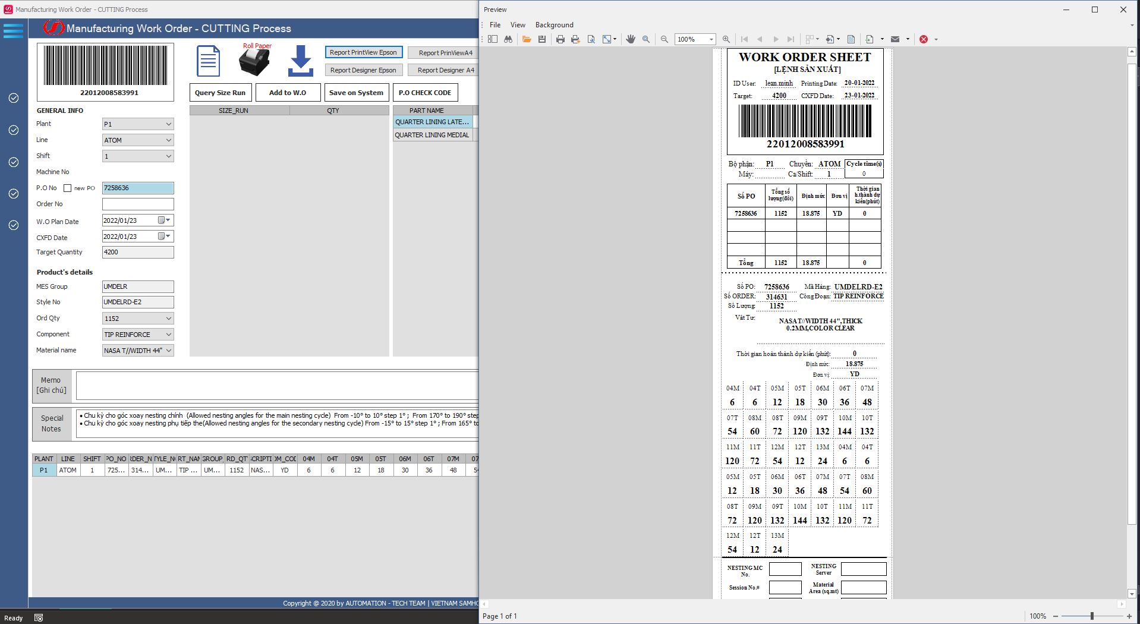Click the zoom slider in status bar

(1091, 616)
